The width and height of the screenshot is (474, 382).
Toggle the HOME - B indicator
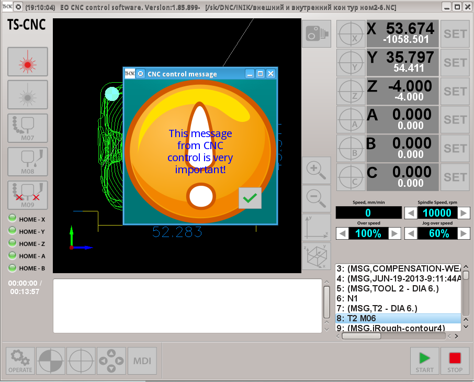tap(13, 268)
